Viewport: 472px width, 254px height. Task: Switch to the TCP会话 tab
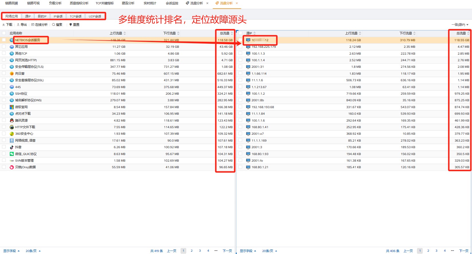[x=76, y=16]
